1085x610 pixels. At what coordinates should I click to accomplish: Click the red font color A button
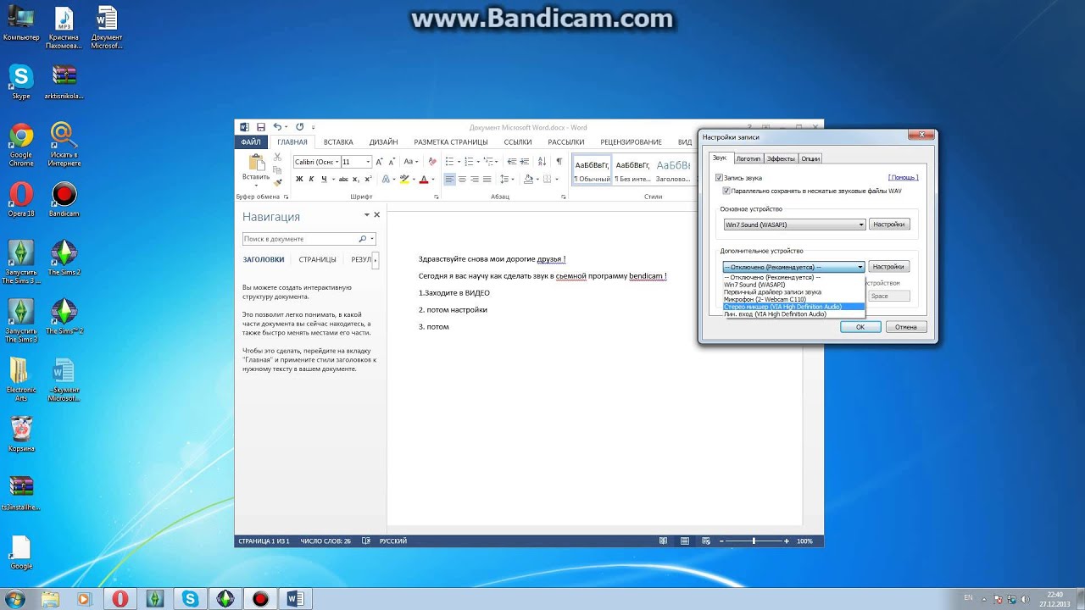click(x=424, y=180)
